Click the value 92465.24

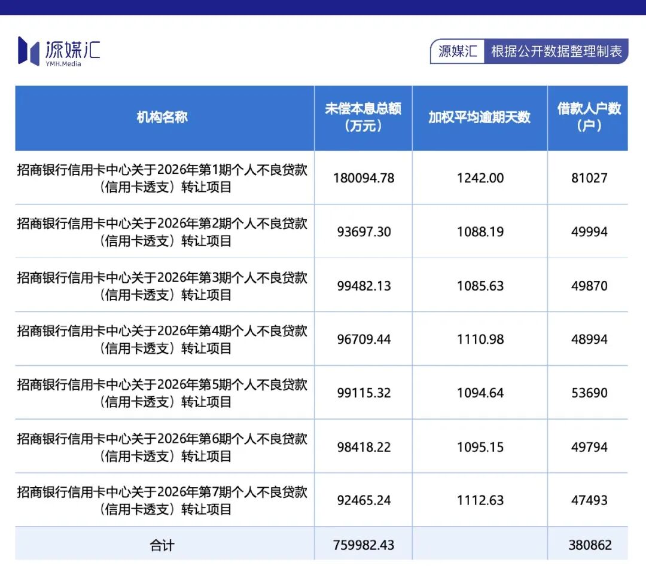(364, 500)
